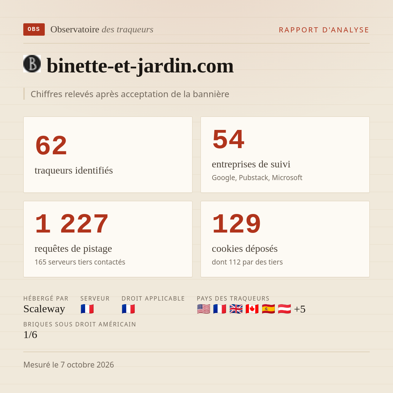393x393 pixels.
Task: Click the binette-et-jardin.com site heading
Action: (140, 65)
